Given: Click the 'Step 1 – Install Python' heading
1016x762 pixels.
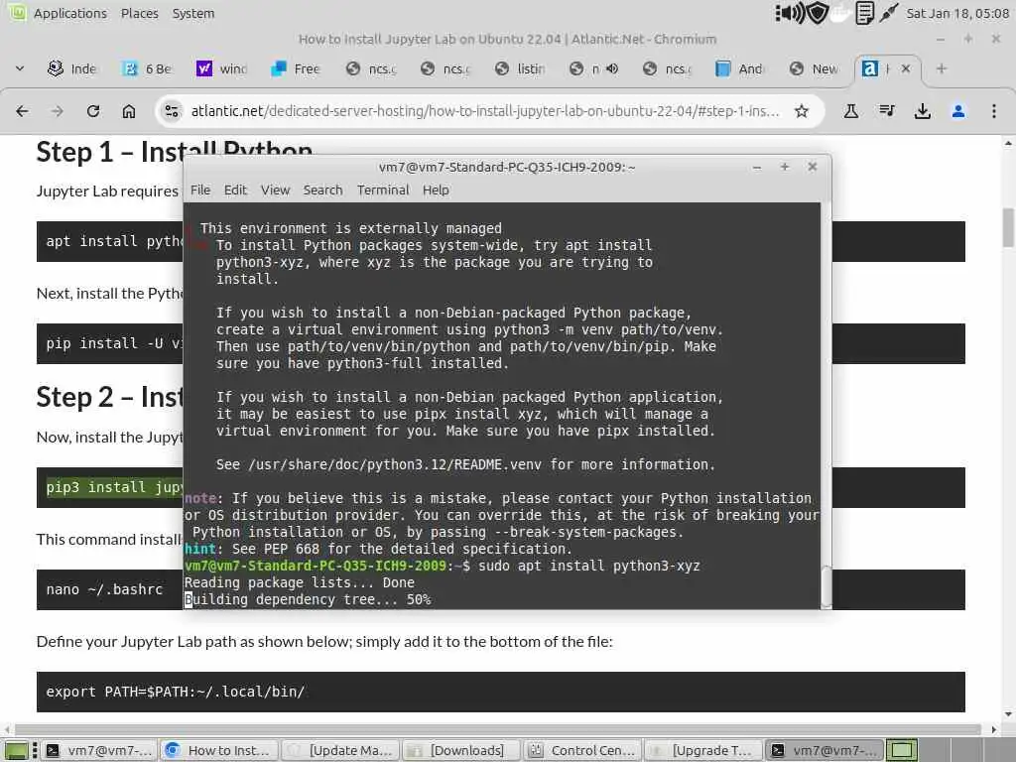Looking at the screenshot, I should pos(175,152).
